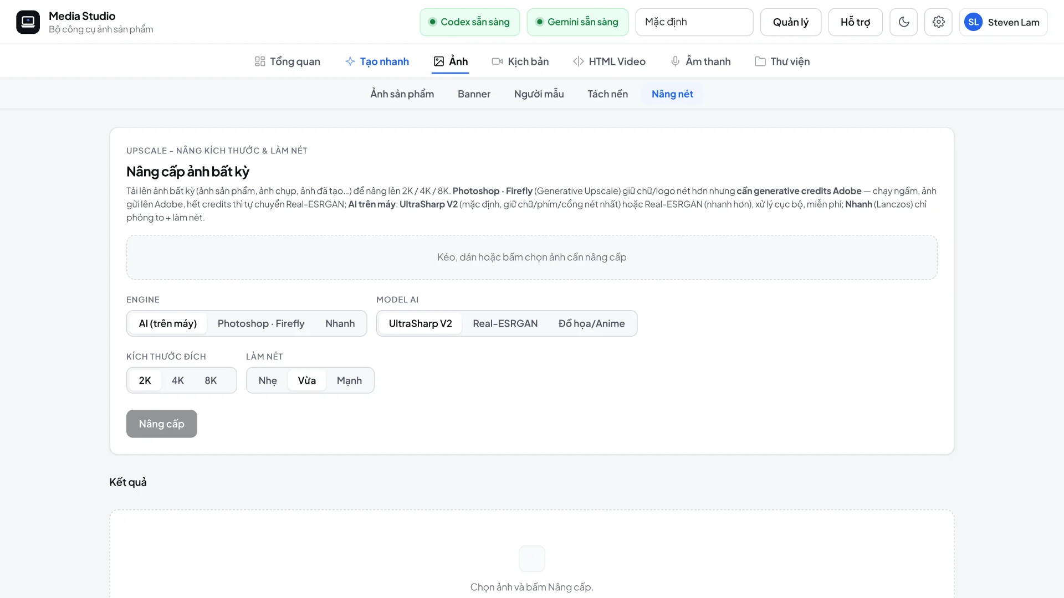Choose the Nhanh engine option

[x=340, y=323]
